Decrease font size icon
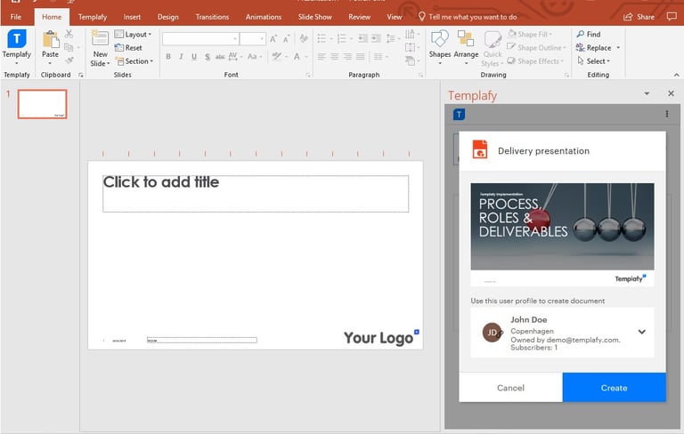The width and height of the screenshot is (684, 434). click(x=287, y=39)
